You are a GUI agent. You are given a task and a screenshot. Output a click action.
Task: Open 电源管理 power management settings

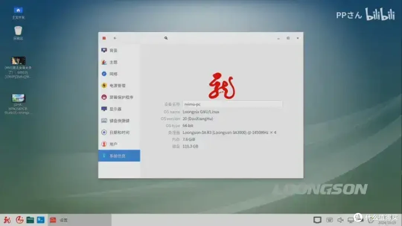pos(119,85)
